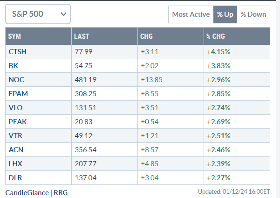Open the CandleGlance link

tap(27, 192)
